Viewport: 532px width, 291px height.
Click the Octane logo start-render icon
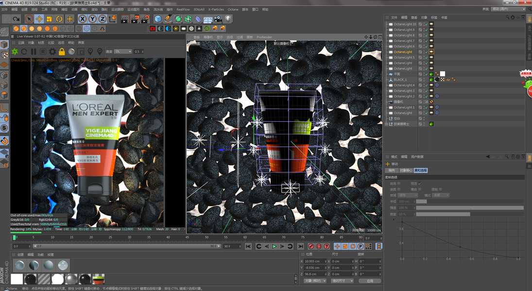(15, 51)
